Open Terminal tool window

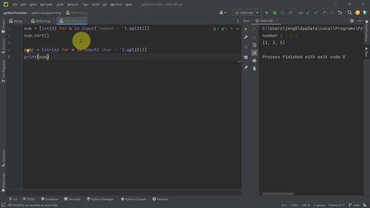click(x=72, y=199)
